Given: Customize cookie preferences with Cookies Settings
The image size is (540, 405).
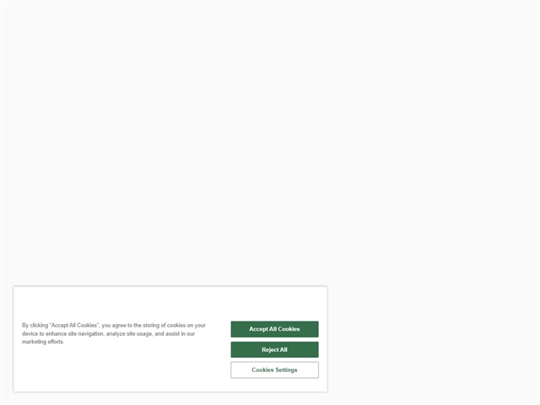Looking at the screenshot, I should (274, 370).
